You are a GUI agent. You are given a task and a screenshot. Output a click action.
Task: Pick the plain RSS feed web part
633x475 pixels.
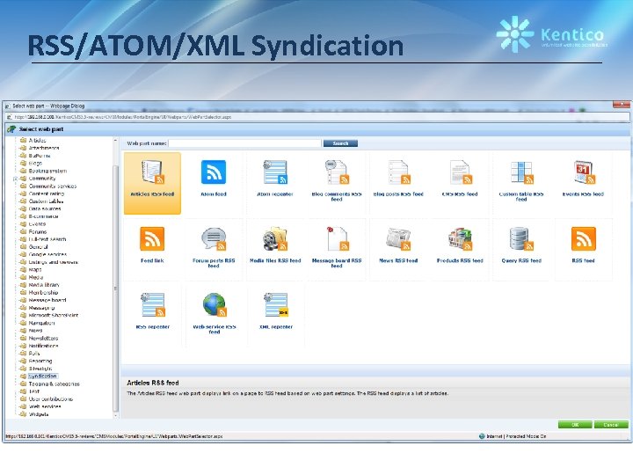click(x=584, y=245)
